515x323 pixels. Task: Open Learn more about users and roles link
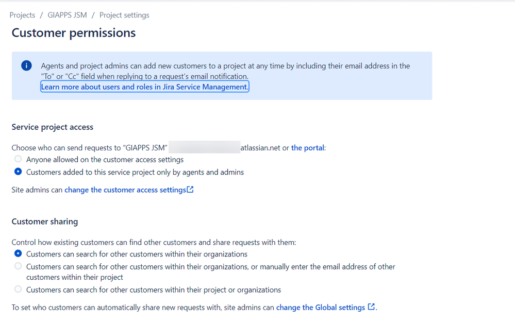pos(144,87)
